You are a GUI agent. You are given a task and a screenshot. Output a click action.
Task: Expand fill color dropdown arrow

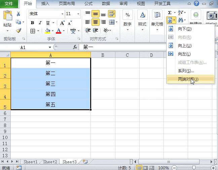52,31
